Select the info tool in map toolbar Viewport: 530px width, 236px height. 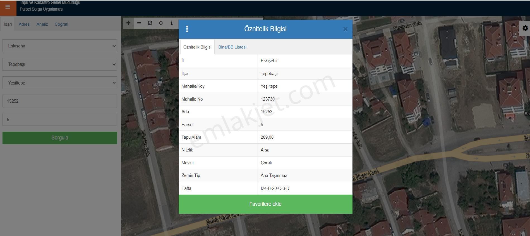171,23
